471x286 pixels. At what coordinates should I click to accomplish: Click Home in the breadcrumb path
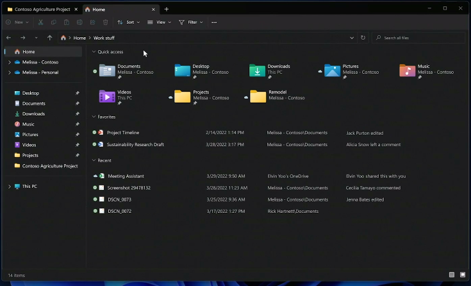click(x=79, y=38)
